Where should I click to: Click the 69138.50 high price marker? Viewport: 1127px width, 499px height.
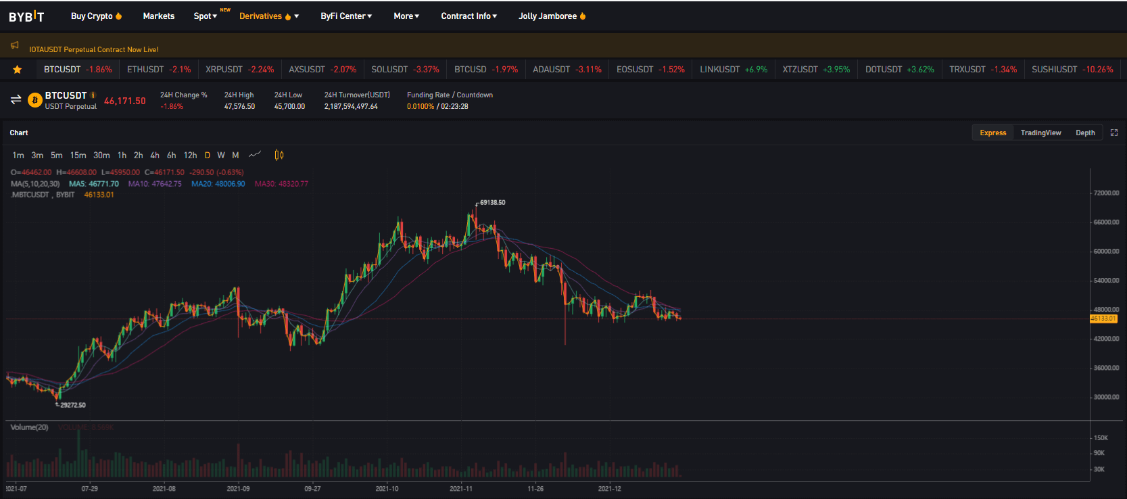(x=492, y=202)
